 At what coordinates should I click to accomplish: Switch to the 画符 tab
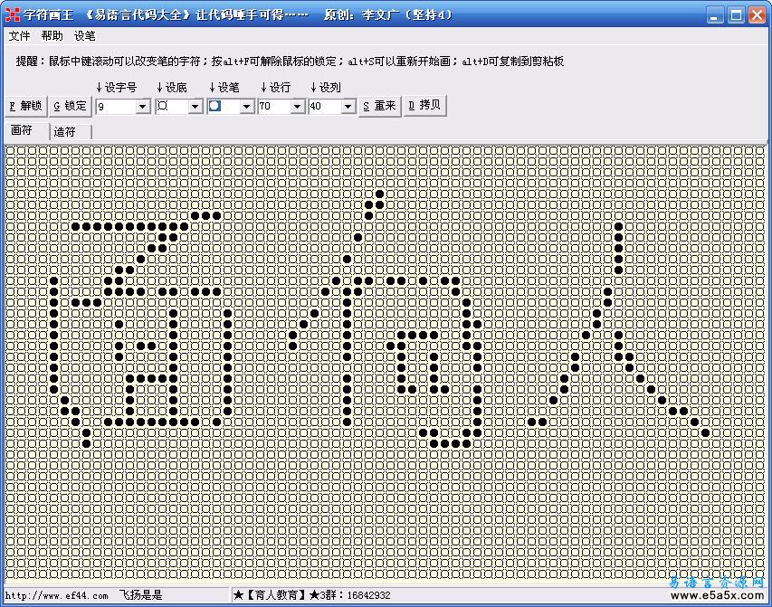(26, 130)
